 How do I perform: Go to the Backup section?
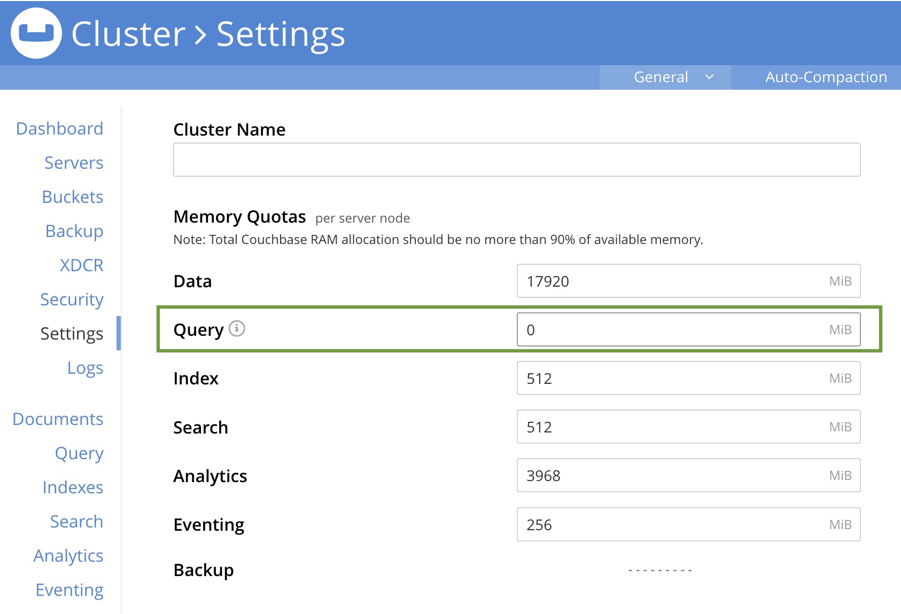pos(74,231)
